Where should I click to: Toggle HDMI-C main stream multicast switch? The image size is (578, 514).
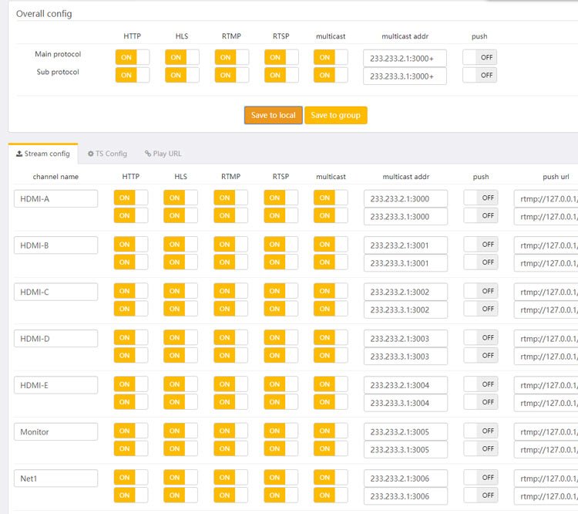pos(331,291)
